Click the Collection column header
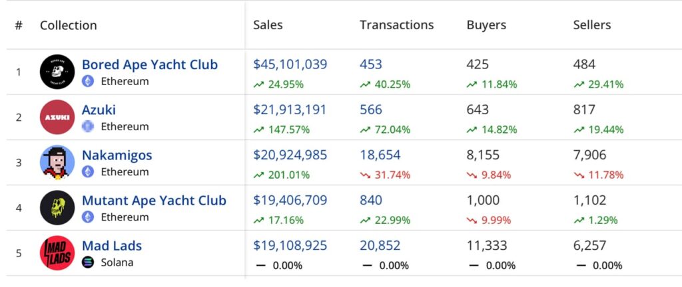Image resolution: width=682 pixels, height=287 pixels. [x=68, y=25]
